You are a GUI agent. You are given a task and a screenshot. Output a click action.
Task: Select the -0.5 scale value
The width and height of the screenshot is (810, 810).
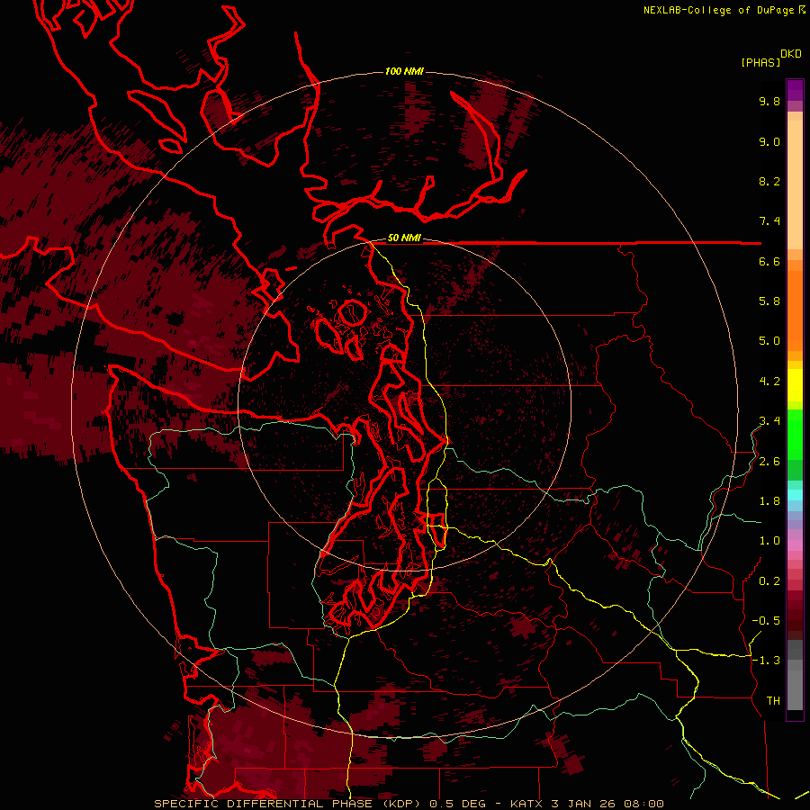coord(766,621)
